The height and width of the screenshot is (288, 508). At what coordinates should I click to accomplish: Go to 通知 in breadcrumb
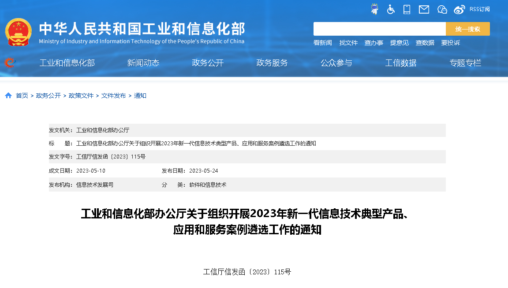coord(140,96)
